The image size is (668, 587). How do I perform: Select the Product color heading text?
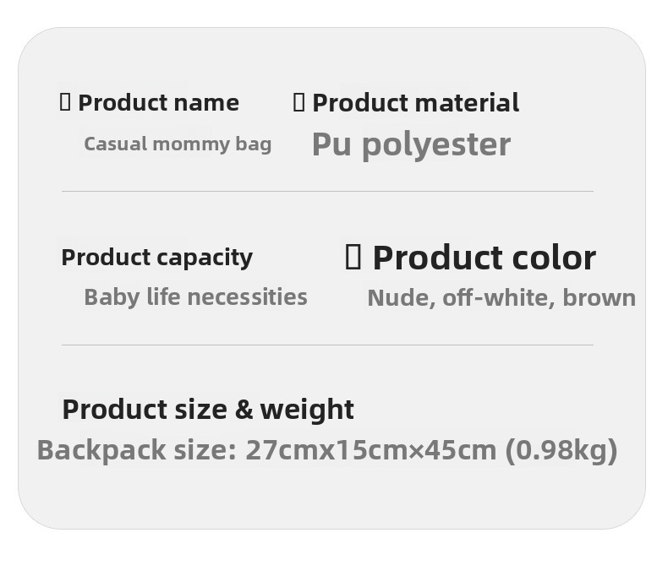click(x=484, y=258)
